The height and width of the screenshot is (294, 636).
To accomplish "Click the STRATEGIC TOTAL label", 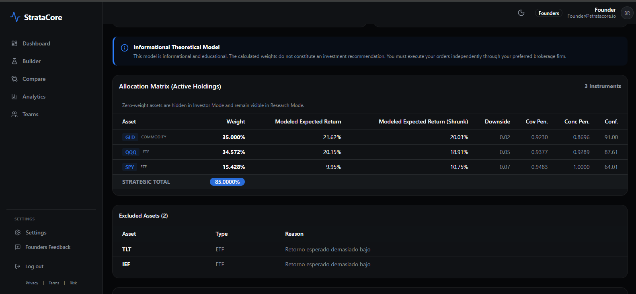I will click(x=146, y=182).
